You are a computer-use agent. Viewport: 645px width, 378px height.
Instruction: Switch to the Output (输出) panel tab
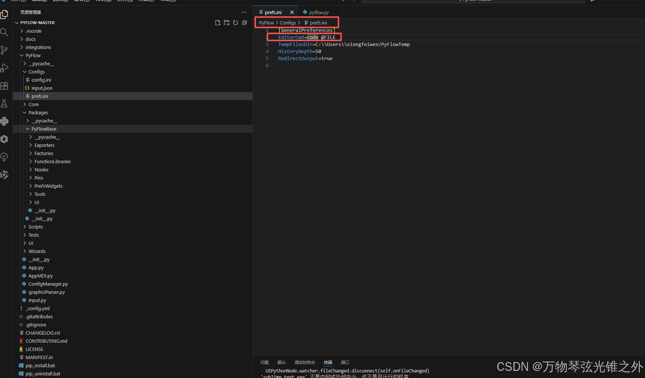pyautogui.click(x=282, y=362)
